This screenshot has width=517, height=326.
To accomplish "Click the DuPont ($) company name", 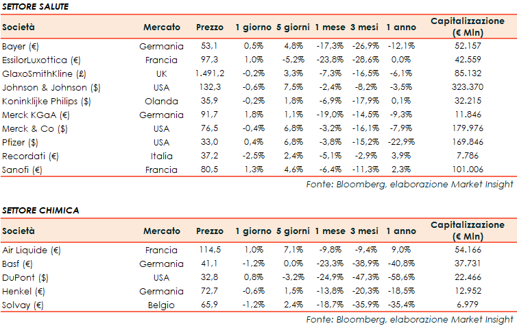I will point(23,277).
